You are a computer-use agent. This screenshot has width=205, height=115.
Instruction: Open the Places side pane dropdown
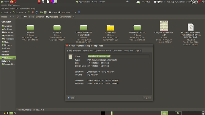[10, 17]
